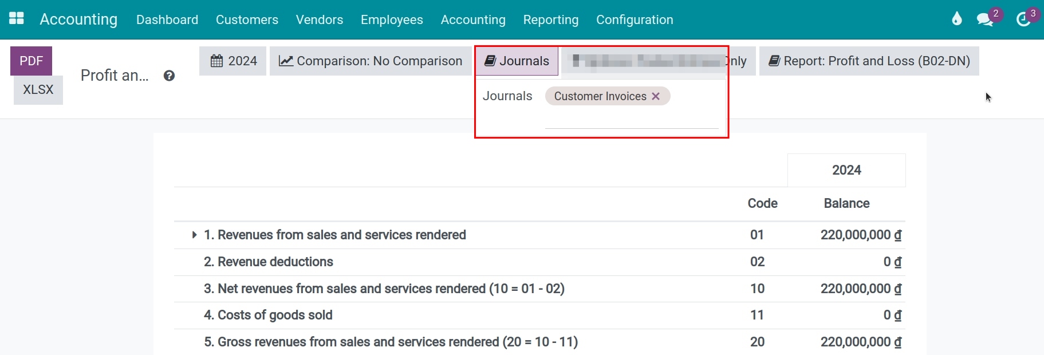Select row 3. Net revenues from sales
The image size is (1044, 355).
click(539, 289)
